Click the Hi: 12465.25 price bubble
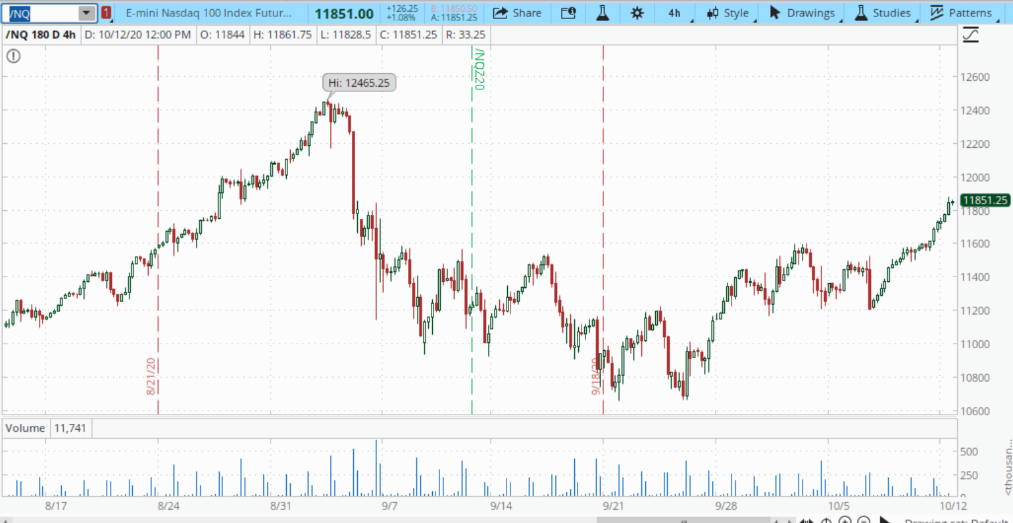1013x523 pixels. pyautogui.click(x=359, y=83)
